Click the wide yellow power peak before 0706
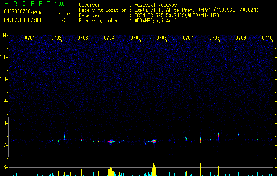The image size is (277, 176). [154, 170]
